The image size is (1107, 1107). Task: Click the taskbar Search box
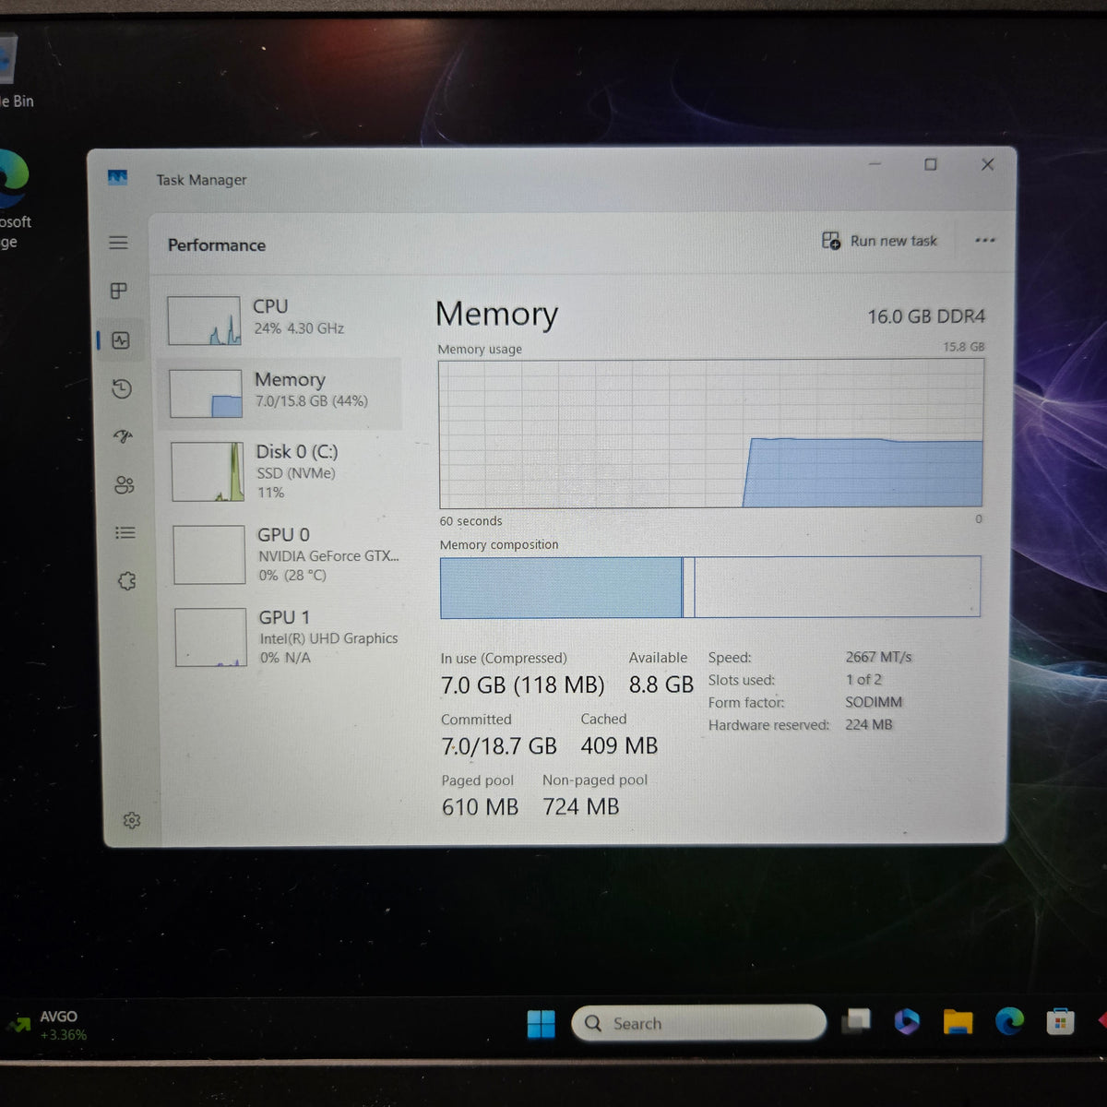click(698, 1023)
